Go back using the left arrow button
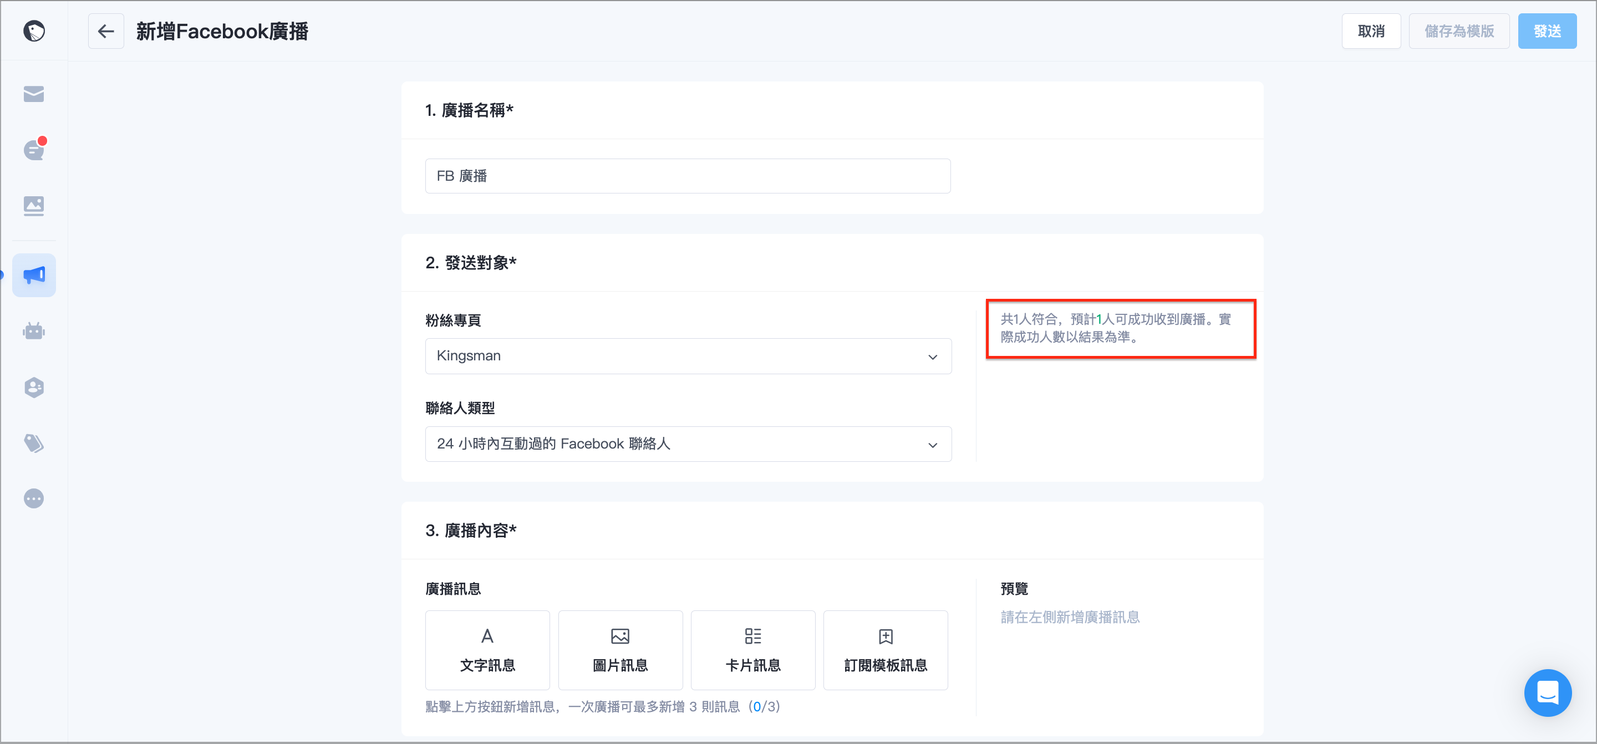 point(106,31)
